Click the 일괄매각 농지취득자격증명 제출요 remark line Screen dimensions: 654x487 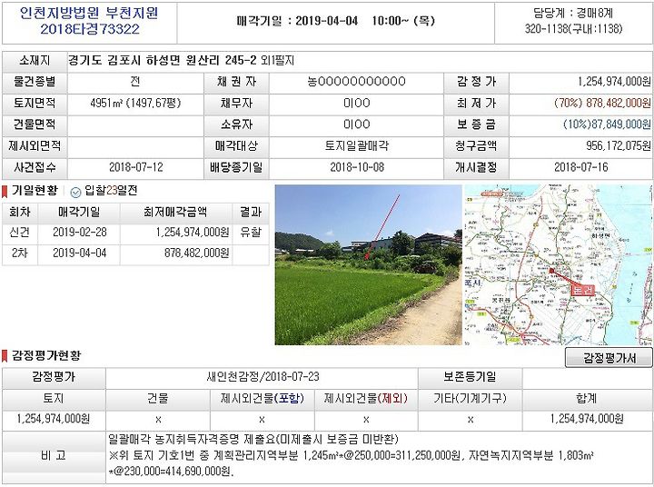(x=253, y=440)
